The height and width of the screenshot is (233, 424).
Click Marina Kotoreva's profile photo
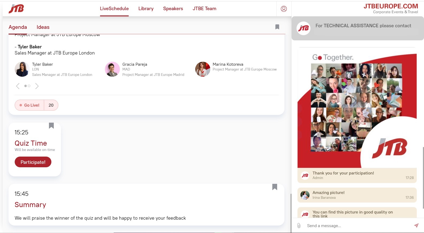tap(203, 69)
